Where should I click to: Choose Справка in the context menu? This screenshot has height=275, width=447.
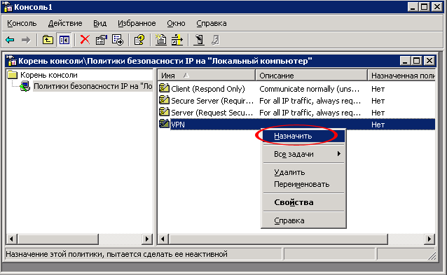click(303, 220)
